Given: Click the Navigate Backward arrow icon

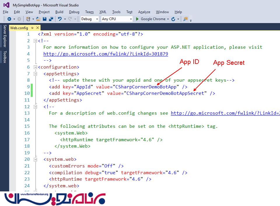Looking at the screenshot, I should click(9, 19).
